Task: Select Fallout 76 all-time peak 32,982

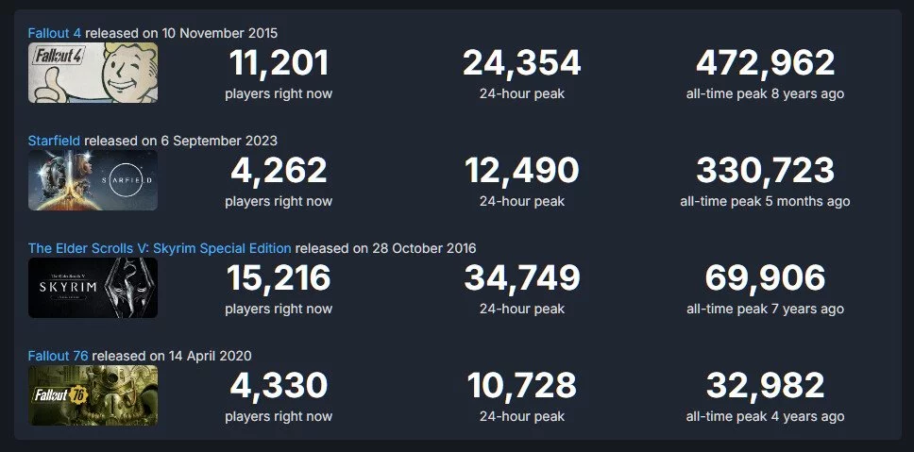Action: pyautogui.click(x=766, y=386)
